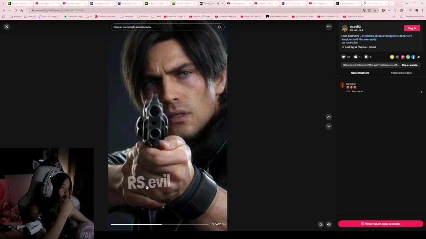Expand the bookmarks overflow chevron

(x=394, y=16)
